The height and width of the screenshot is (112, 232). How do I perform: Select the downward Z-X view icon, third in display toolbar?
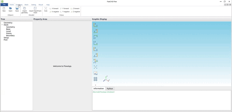click(95, 37)
